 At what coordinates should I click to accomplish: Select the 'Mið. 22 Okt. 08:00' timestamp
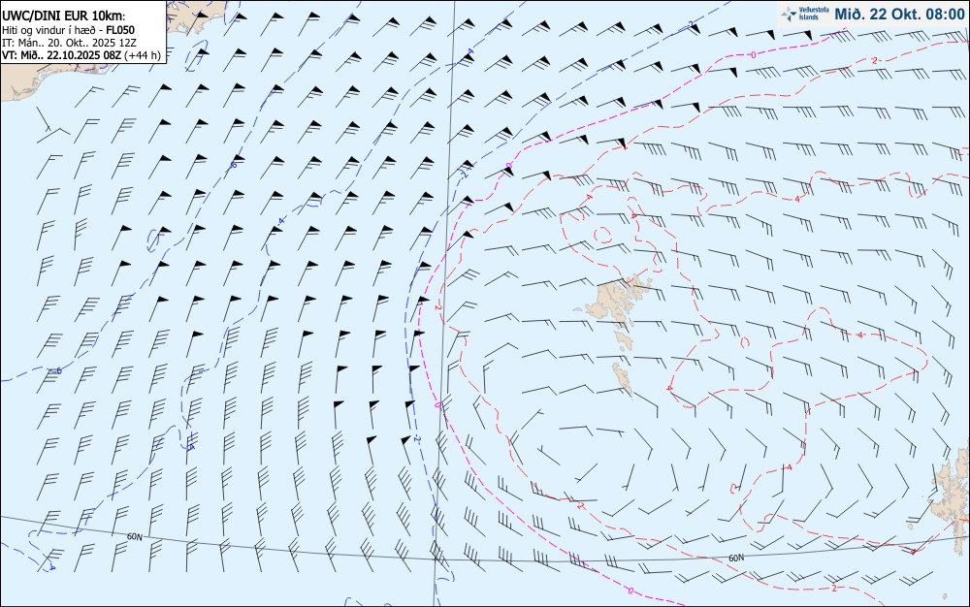coord(899,14)
